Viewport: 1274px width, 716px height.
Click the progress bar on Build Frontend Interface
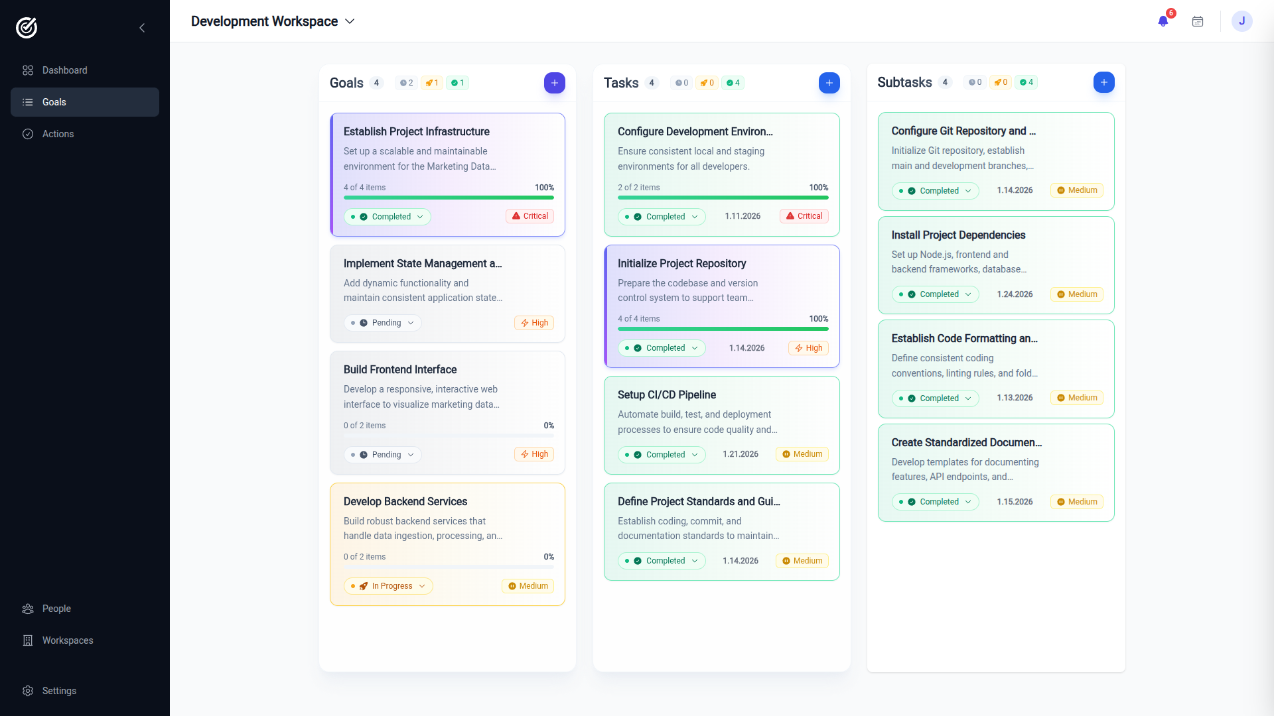point(449,436)
